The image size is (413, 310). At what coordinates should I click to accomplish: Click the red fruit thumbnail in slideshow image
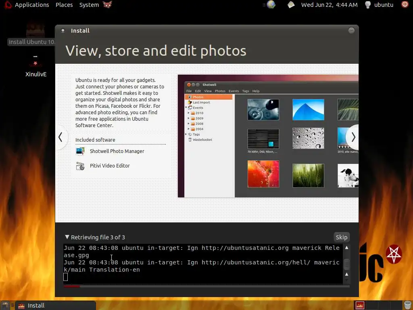263,174
